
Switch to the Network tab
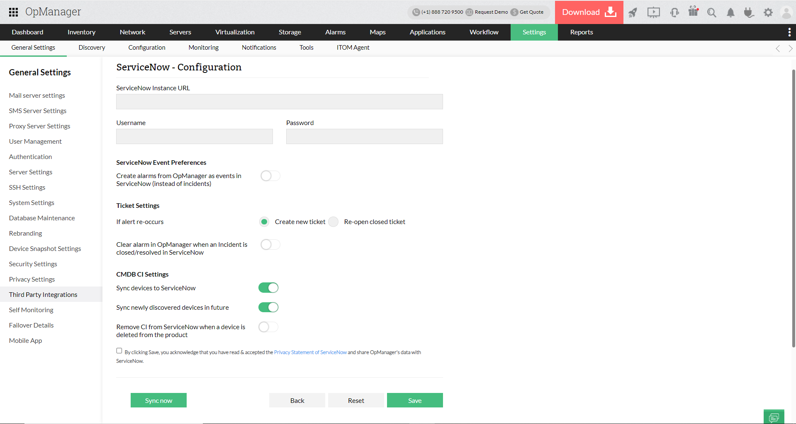(x=132, y=32)
